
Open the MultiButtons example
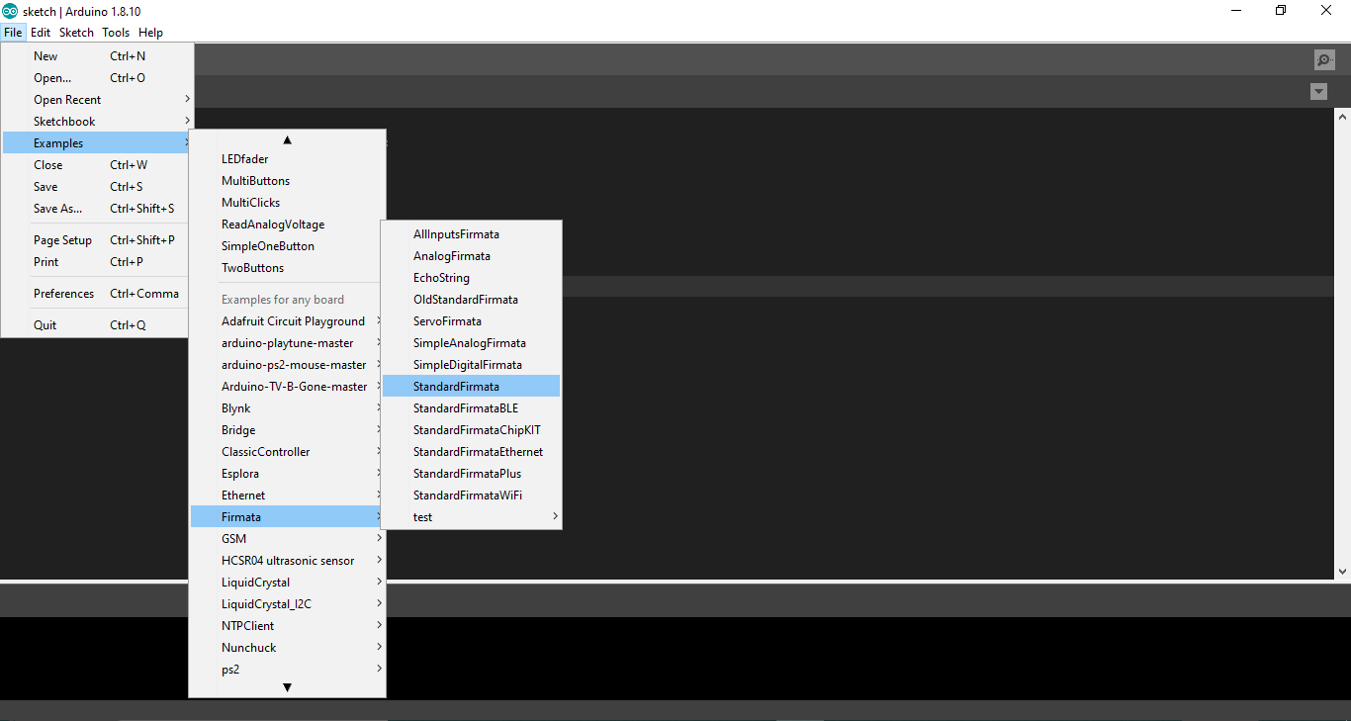coord(287,181)
